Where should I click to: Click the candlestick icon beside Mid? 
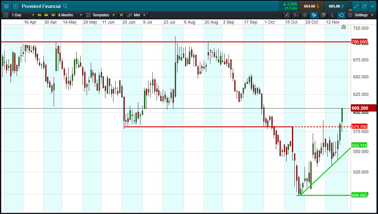tap(130, 15)
